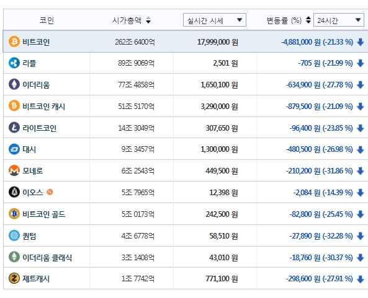Open the 24시간 period dropdown
The width and height of the screenshot is (368, 298).
click(x=339, y=20)
